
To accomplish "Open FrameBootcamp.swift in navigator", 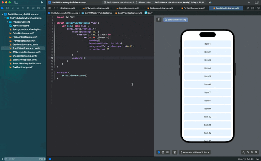I will (x=24, y=41).
